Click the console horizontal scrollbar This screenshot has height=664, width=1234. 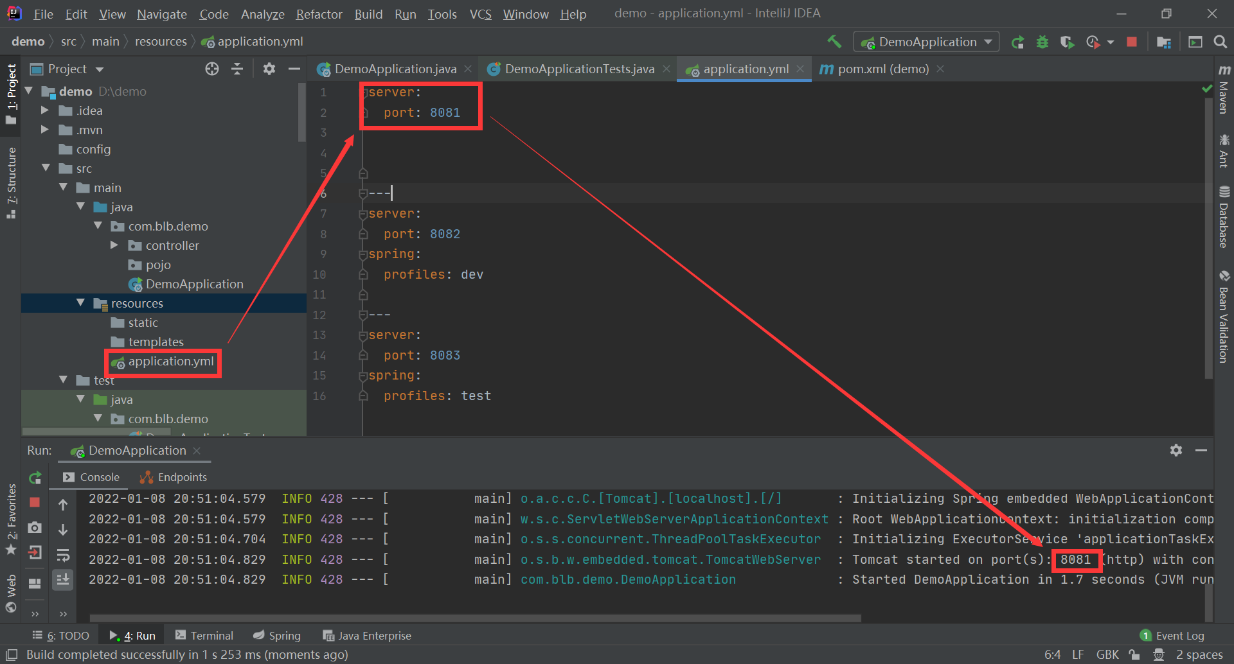click(475, 618)
